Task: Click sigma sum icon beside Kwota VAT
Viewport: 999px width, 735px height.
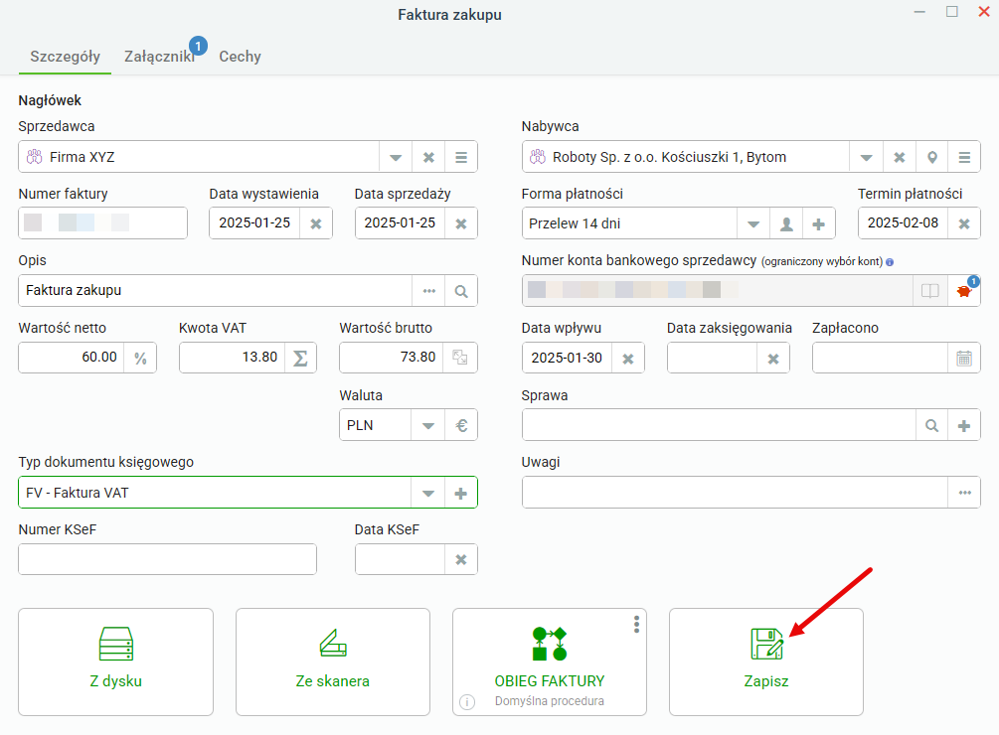Action: pyautogui.click(x=301, y=358)
